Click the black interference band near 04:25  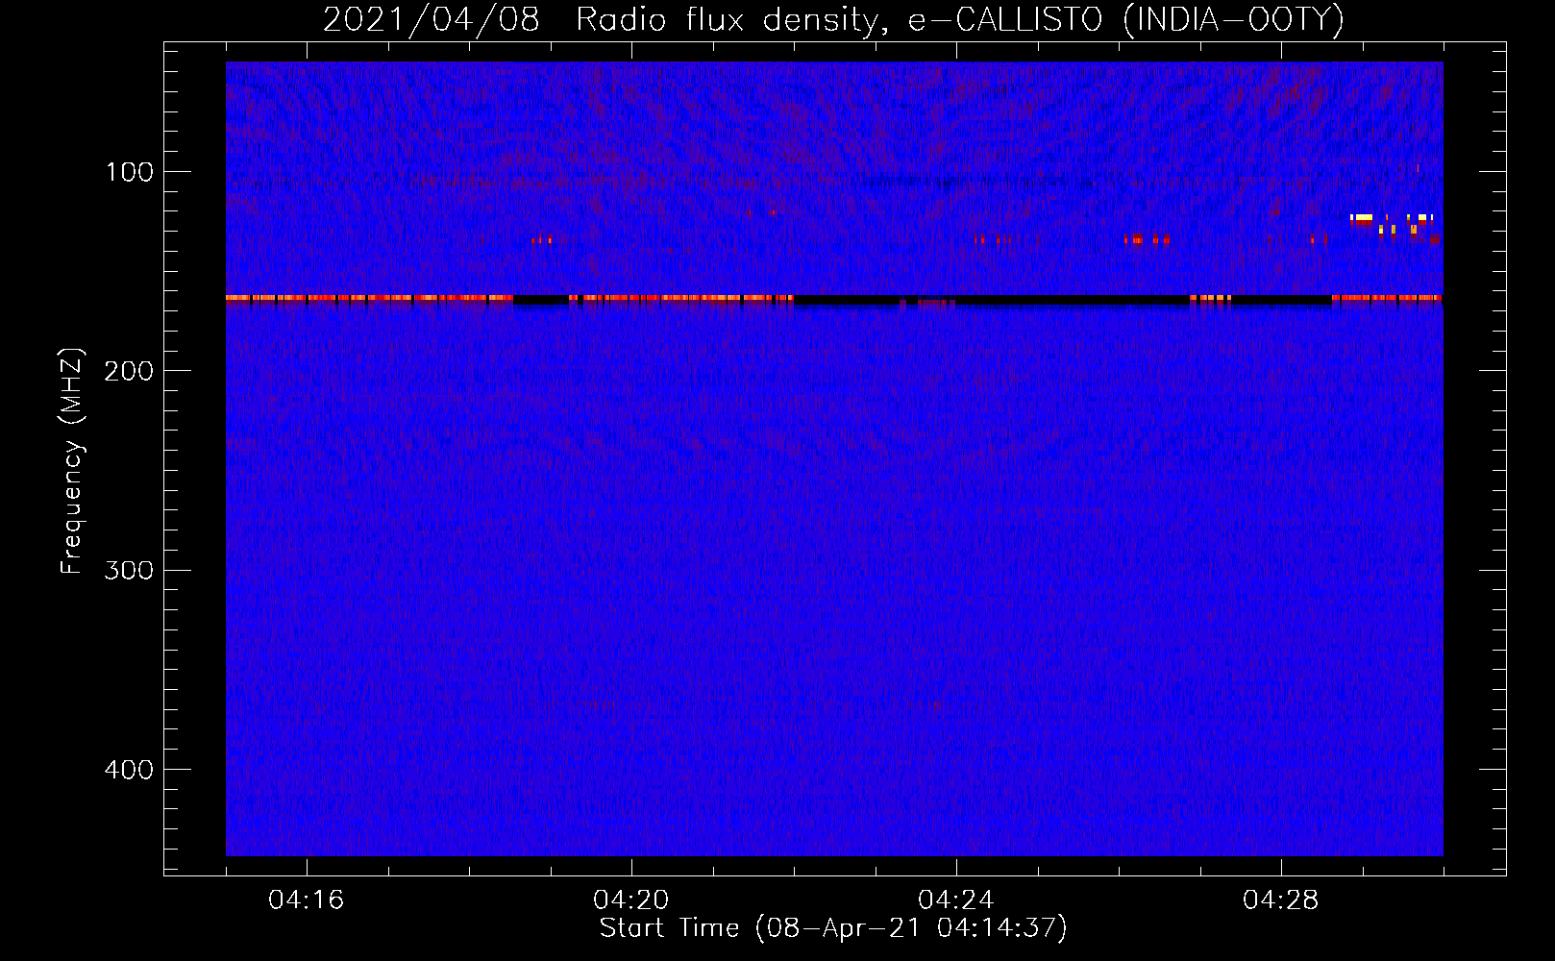[990, 301]
